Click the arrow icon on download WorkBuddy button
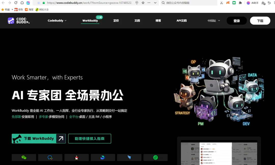The width and height of the screenshot is (275, 165). tap(61, 139)
